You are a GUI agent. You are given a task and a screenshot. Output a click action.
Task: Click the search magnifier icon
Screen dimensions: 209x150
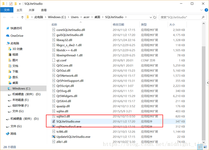203,17
